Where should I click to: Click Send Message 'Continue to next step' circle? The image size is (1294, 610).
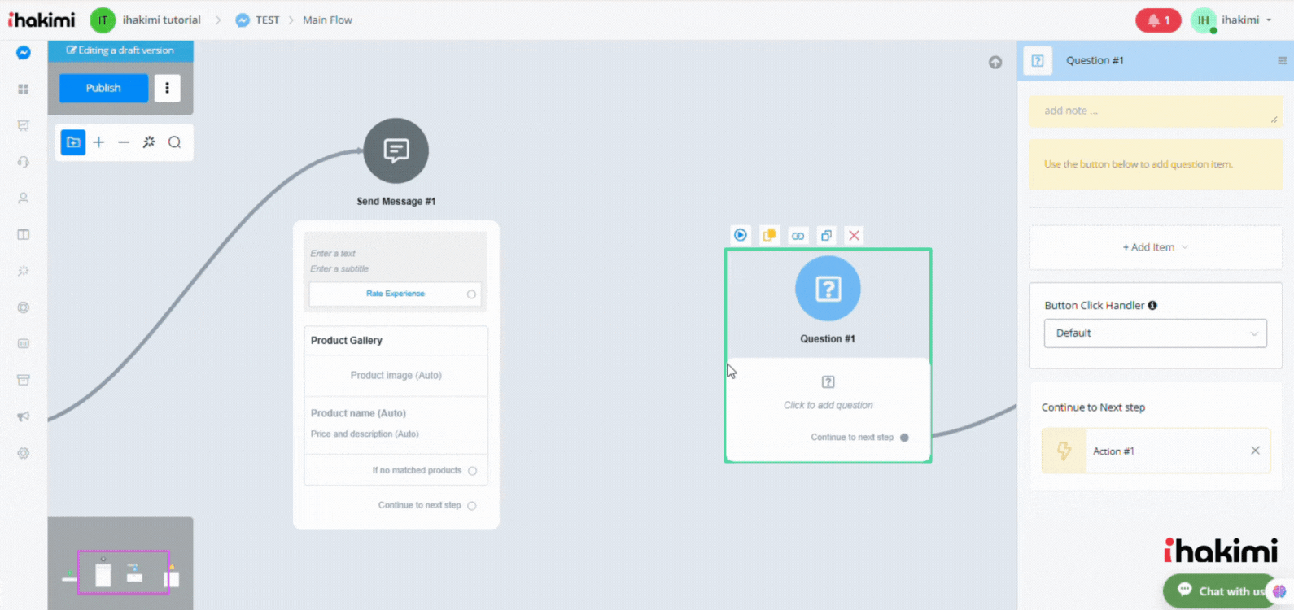[x=472, y=506]
